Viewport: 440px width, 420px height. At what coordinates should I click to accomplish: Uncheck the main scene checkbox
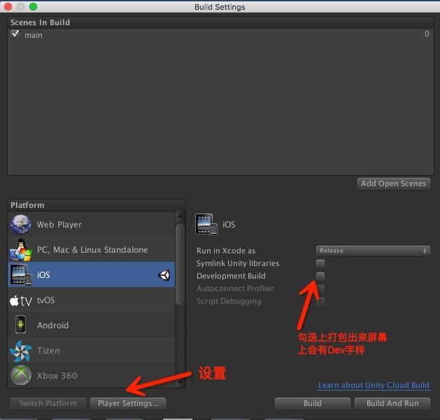pos(15,34)
